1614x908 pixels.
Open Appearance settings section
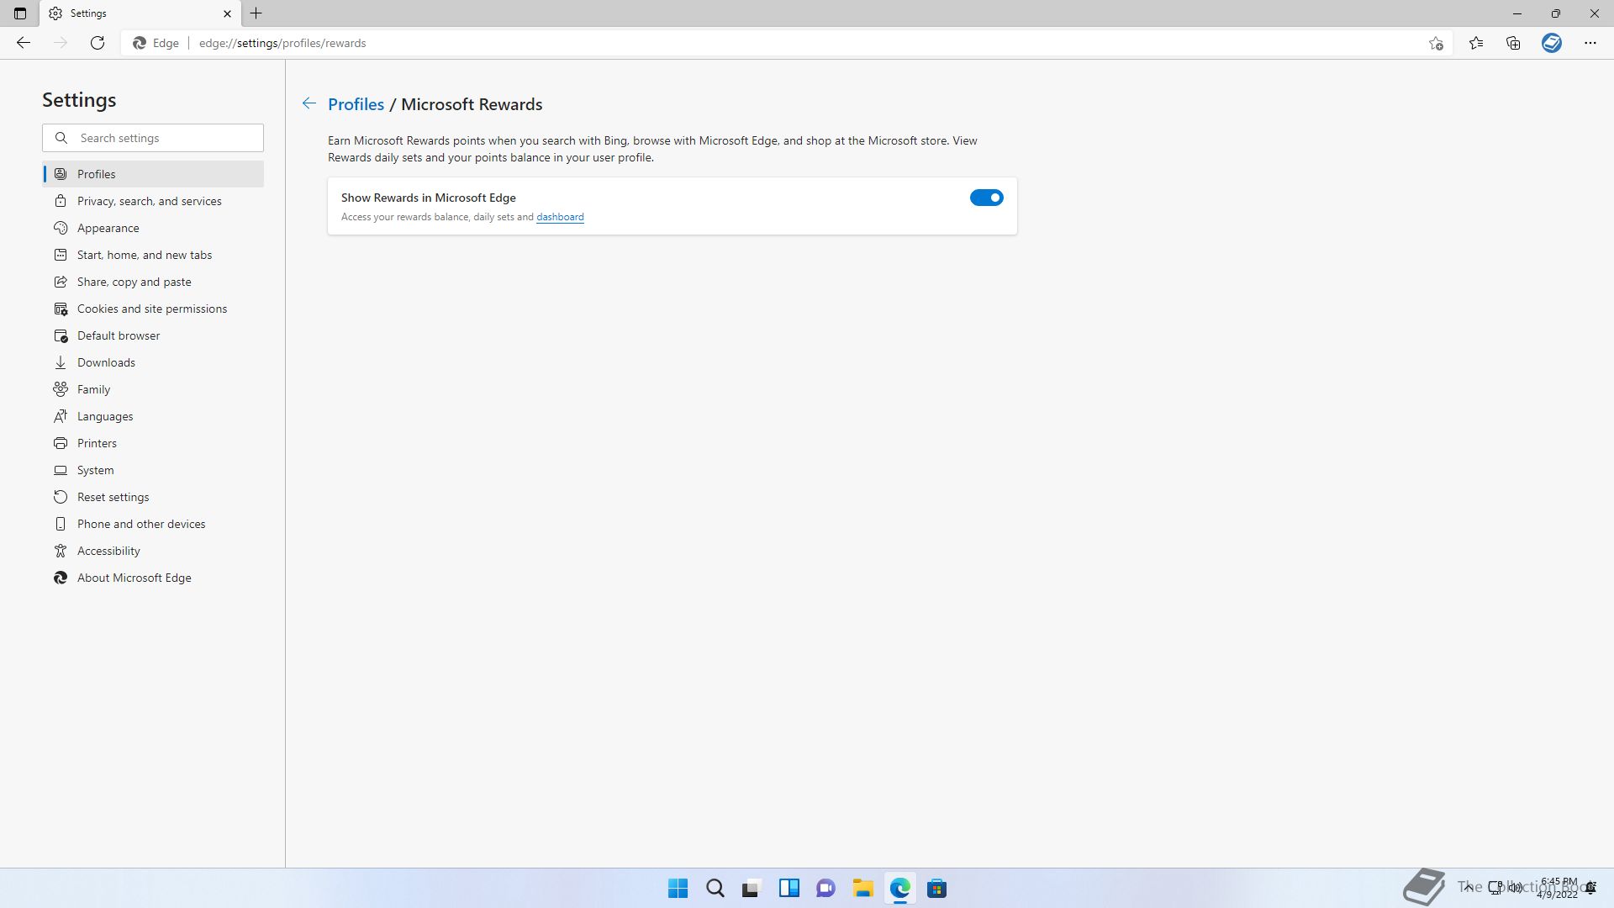(153, 228)
